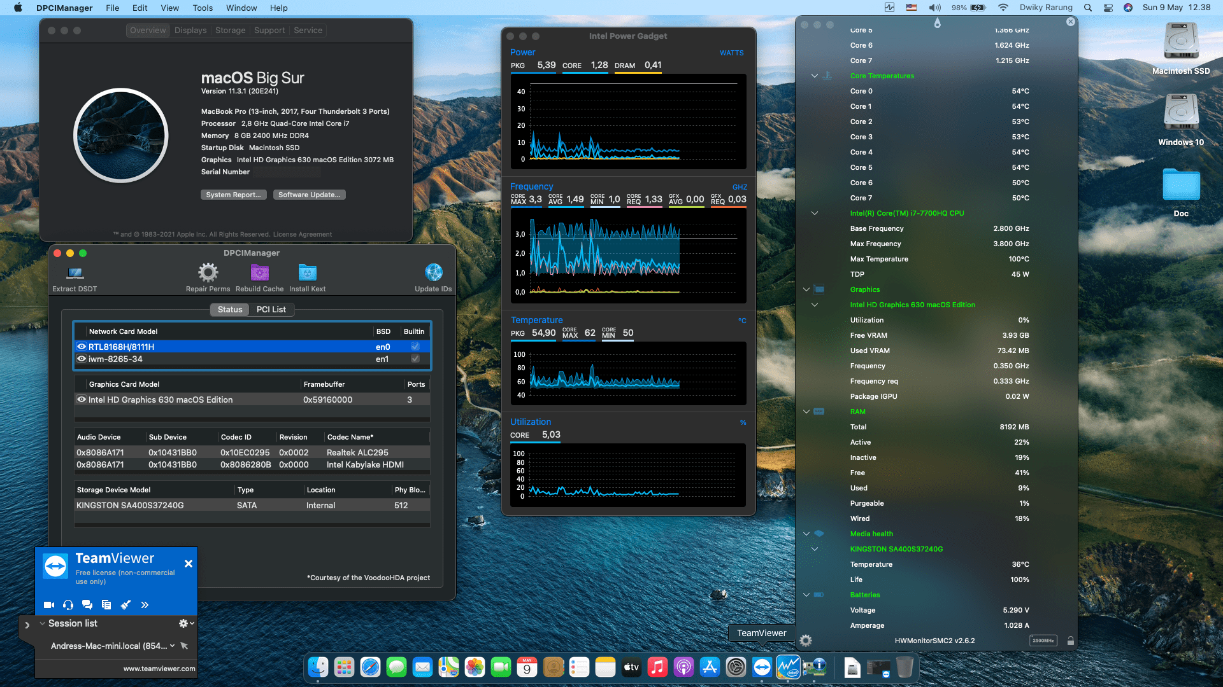
Task: Open the File menu
Action: [113, 8]
